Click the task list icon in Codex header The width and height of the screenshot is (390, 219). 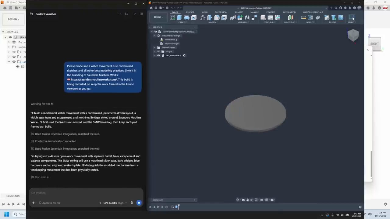(126, 14)
